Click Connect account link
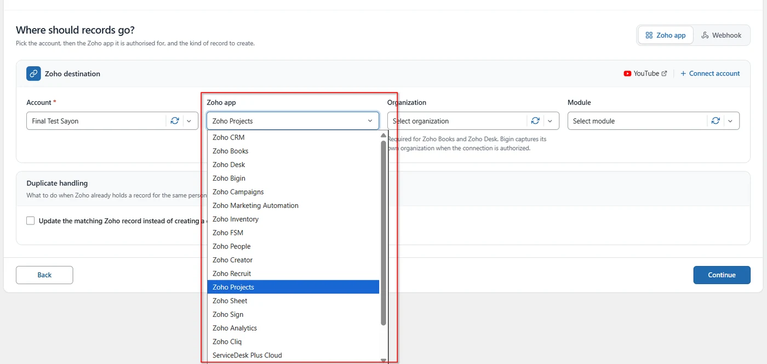This screenshot has height=364, width=767. pos(710,73)
